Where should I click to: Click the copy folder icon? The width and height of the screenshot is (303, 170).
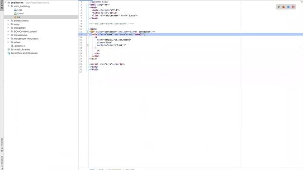point(12,24)
